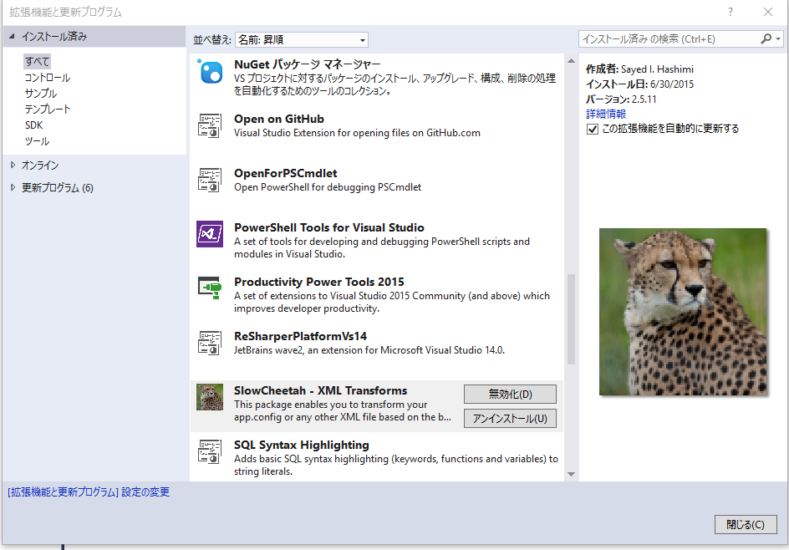Click the installed extensions search field
The height and width of the screenshot is (550, 789).
[669, 38]
